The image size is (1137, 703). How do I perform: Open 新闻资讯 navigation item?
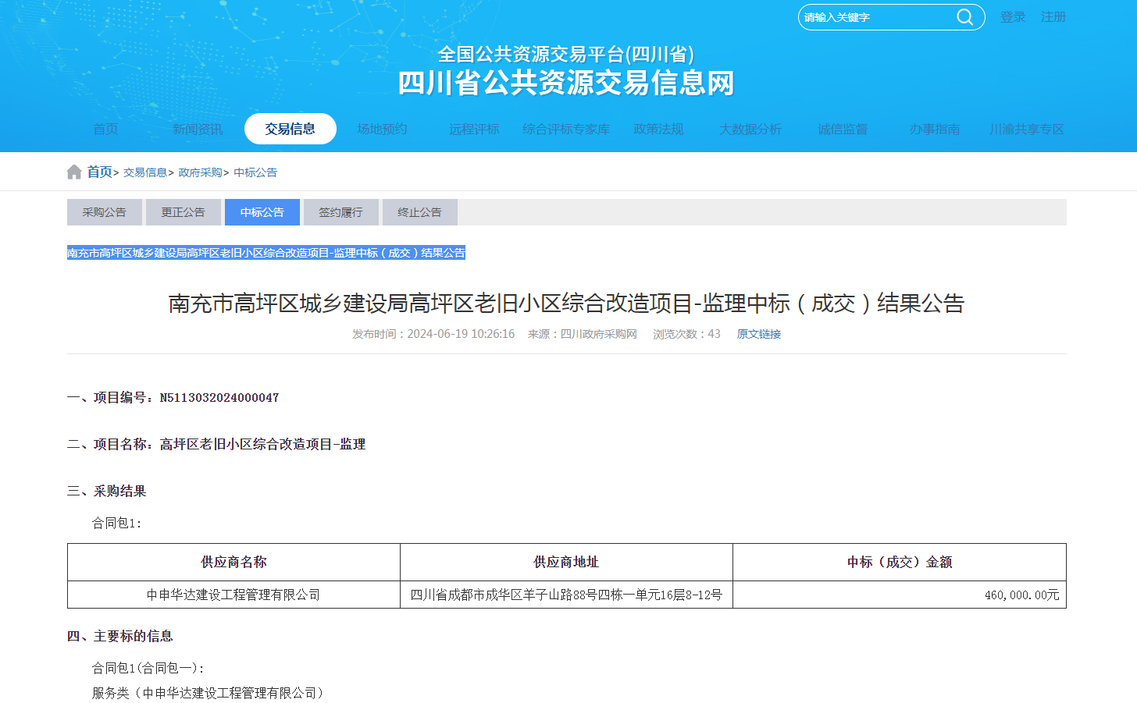pyautogui.click(x=198, y=129)
